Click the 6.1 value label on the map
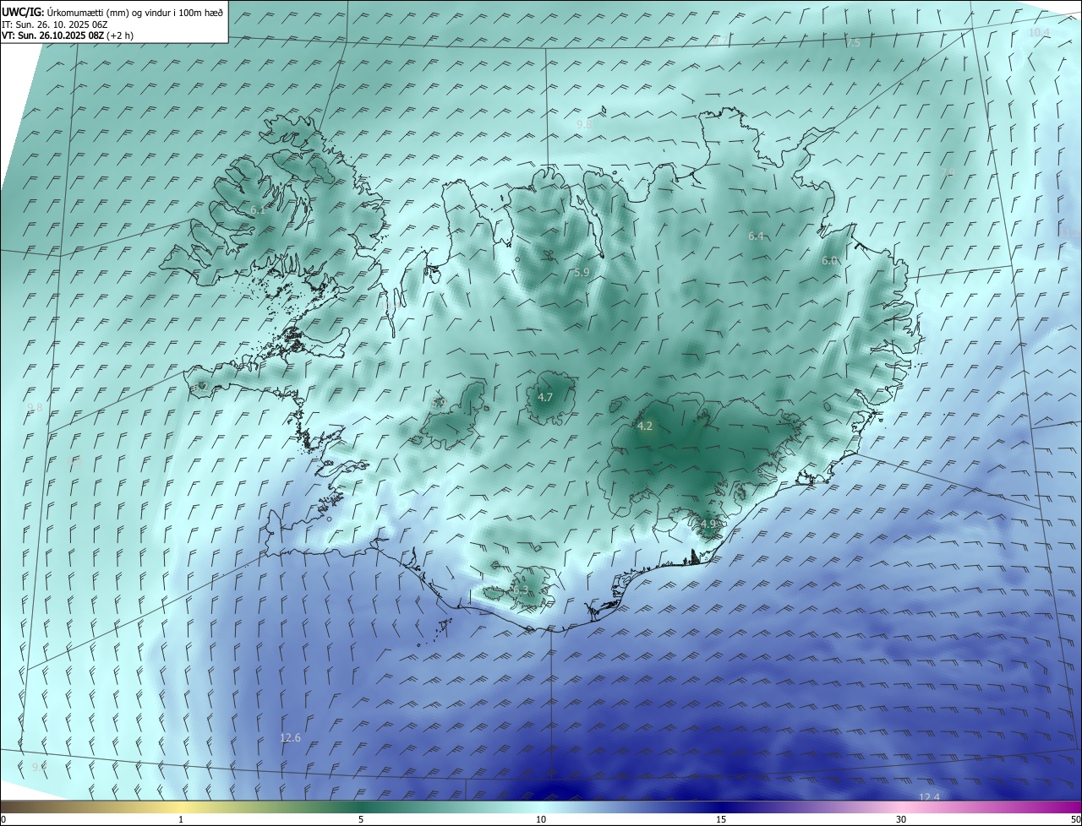The width and height of the screenshot is (1082, 826). tap(258, 209)
